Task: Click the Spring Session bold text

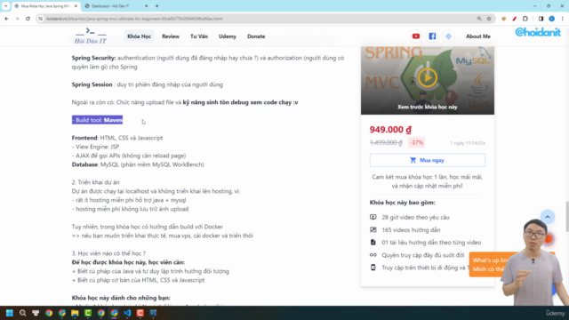Action: coord(92,84)
